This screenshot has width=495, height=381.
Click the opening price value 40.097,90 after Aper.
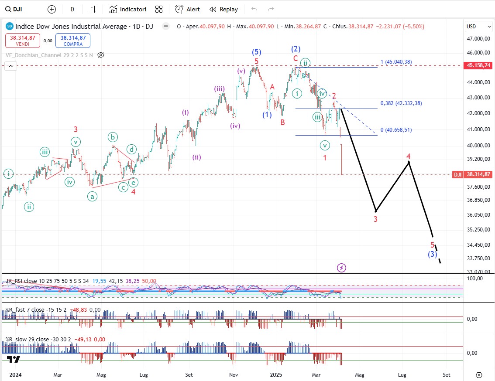tap(212, 27)
